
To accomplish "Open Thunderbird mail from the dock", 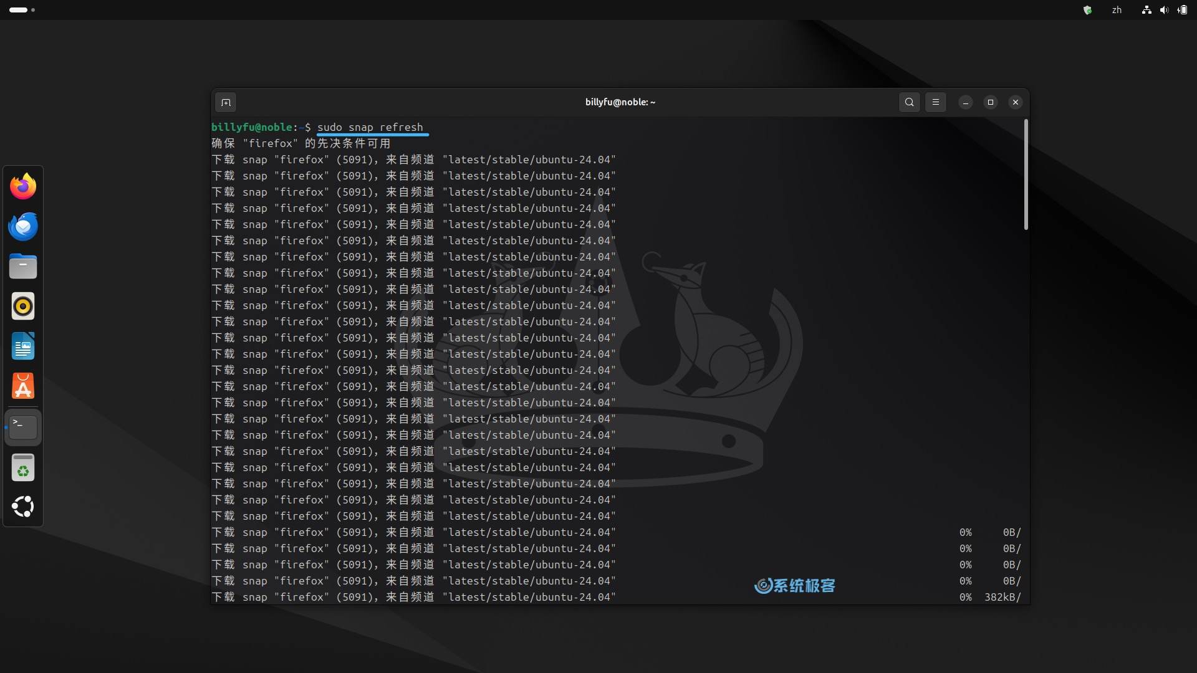I will 23,226.
